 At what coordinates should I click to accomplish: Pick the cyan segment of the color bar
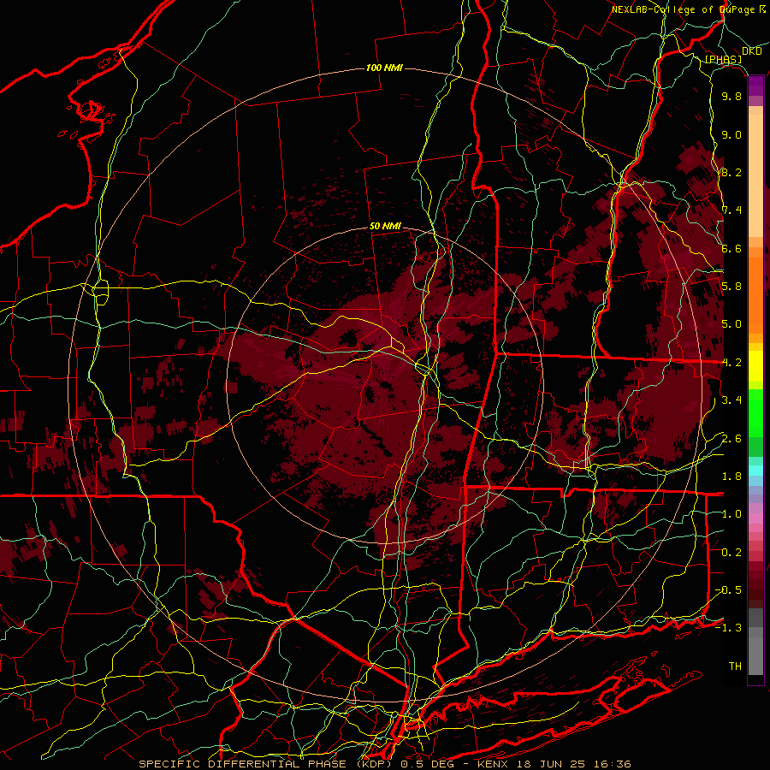point(755,471)
